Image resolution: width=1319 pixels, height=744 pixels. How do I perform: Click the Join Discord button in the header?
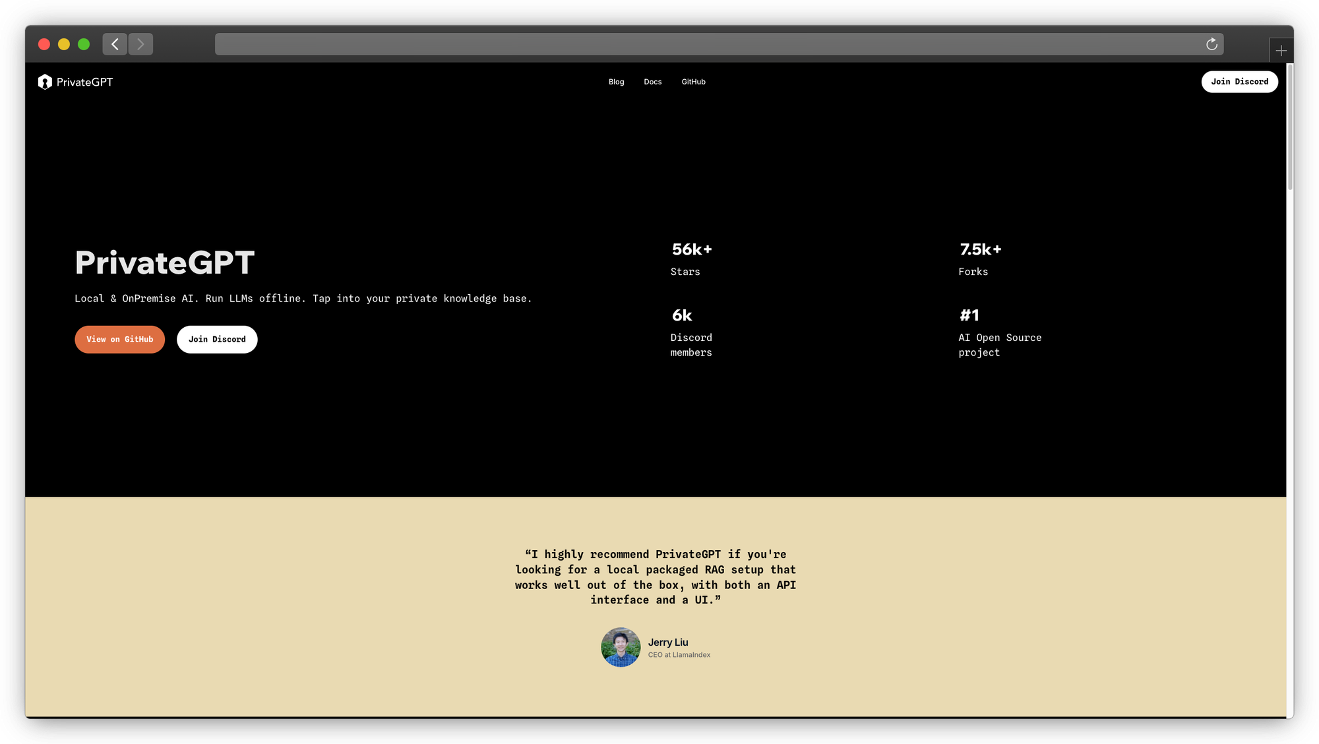click(1239, 82)
